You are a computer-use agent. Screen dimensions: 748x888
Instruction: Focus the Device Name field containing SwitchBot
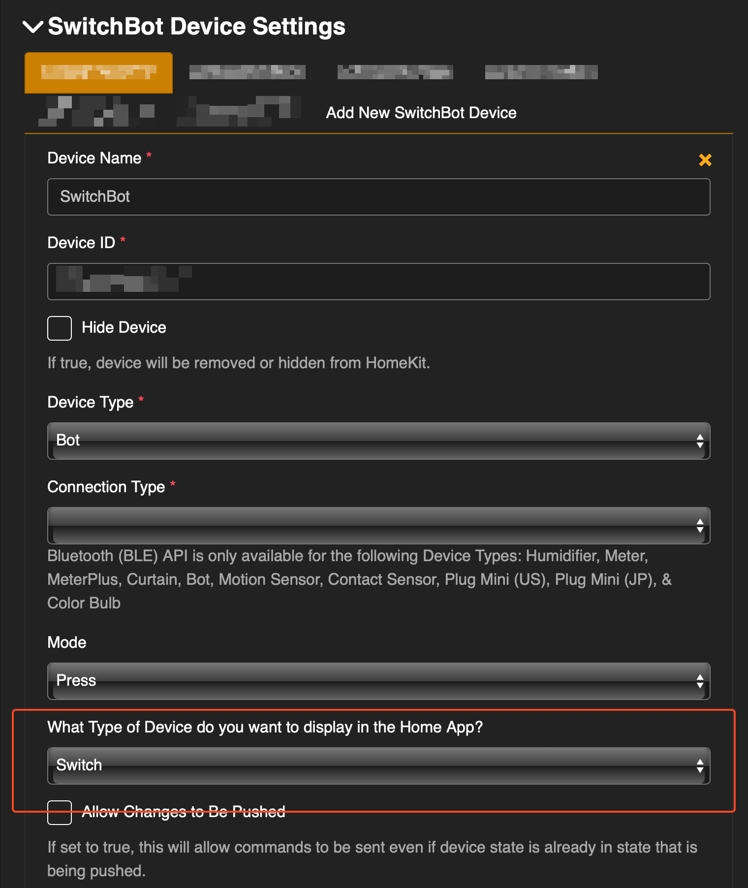(378, 197)
